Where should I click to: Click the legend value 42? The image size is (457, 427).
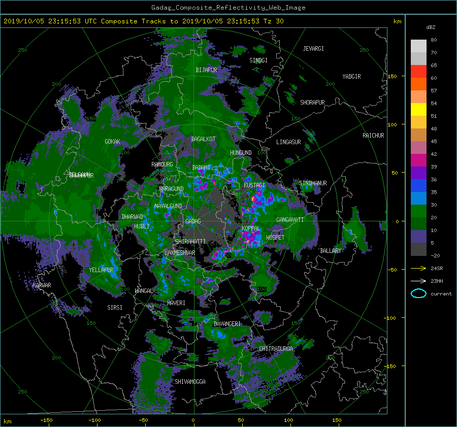(x=434, y=154)
